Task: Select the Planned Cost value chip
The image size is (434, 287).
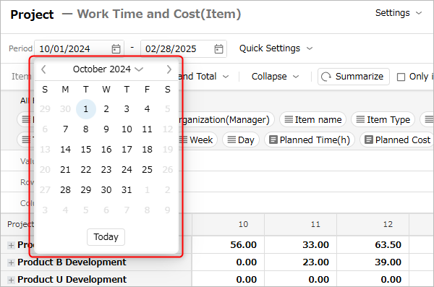Action: click(397, 140)
